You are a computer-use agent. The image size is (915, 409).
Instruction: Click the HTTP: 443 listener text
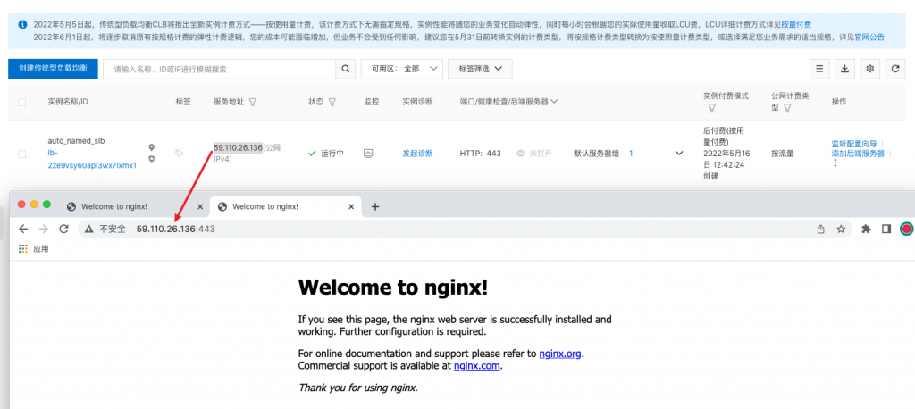tap(480, 154)
